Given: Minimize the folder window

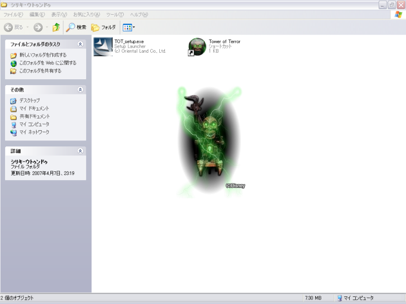Looking at the screenshot, I should [x=383, y=5].
